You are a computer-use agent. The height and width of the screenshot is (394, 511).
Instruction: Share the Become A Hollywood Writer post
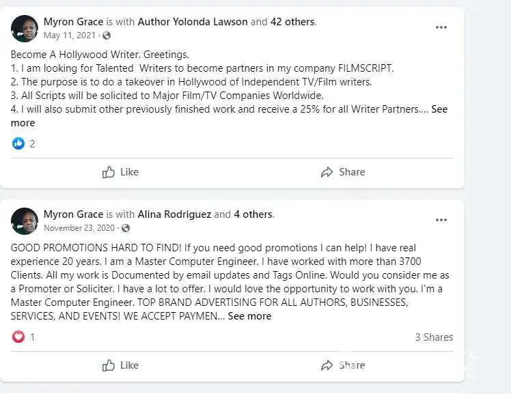pos(343,172)
